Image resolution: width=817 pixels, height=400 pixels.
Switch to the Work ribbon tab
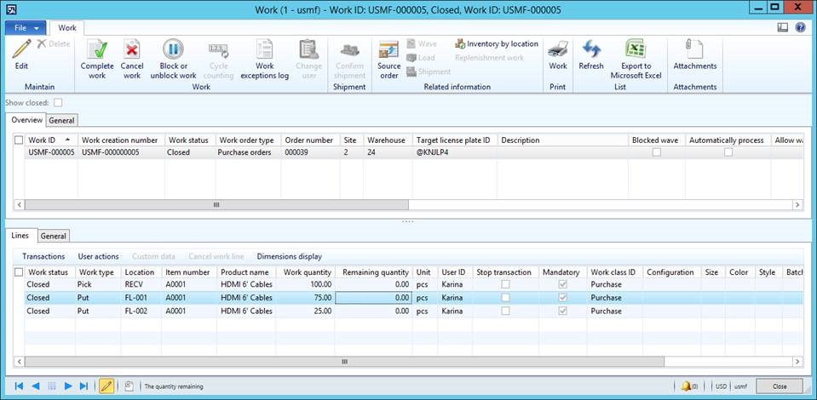[66, 28]
